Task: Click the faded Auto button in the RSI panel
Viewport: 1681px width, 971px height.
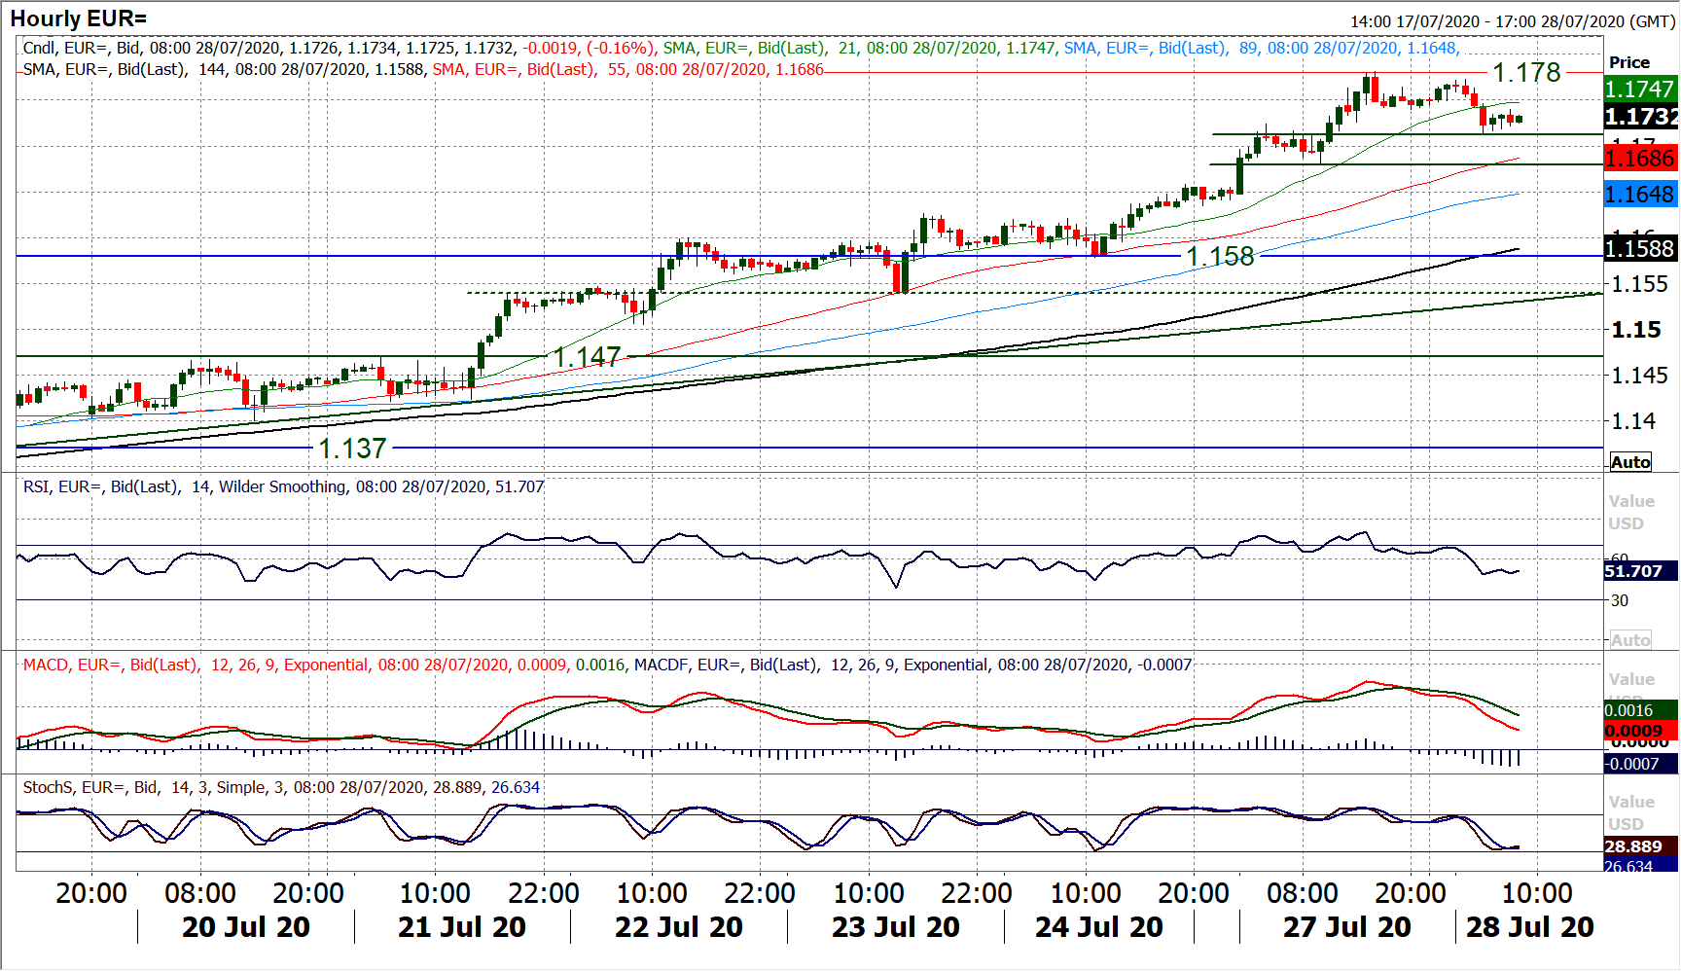Action: pyautogui.click(x=1630, y=640)
